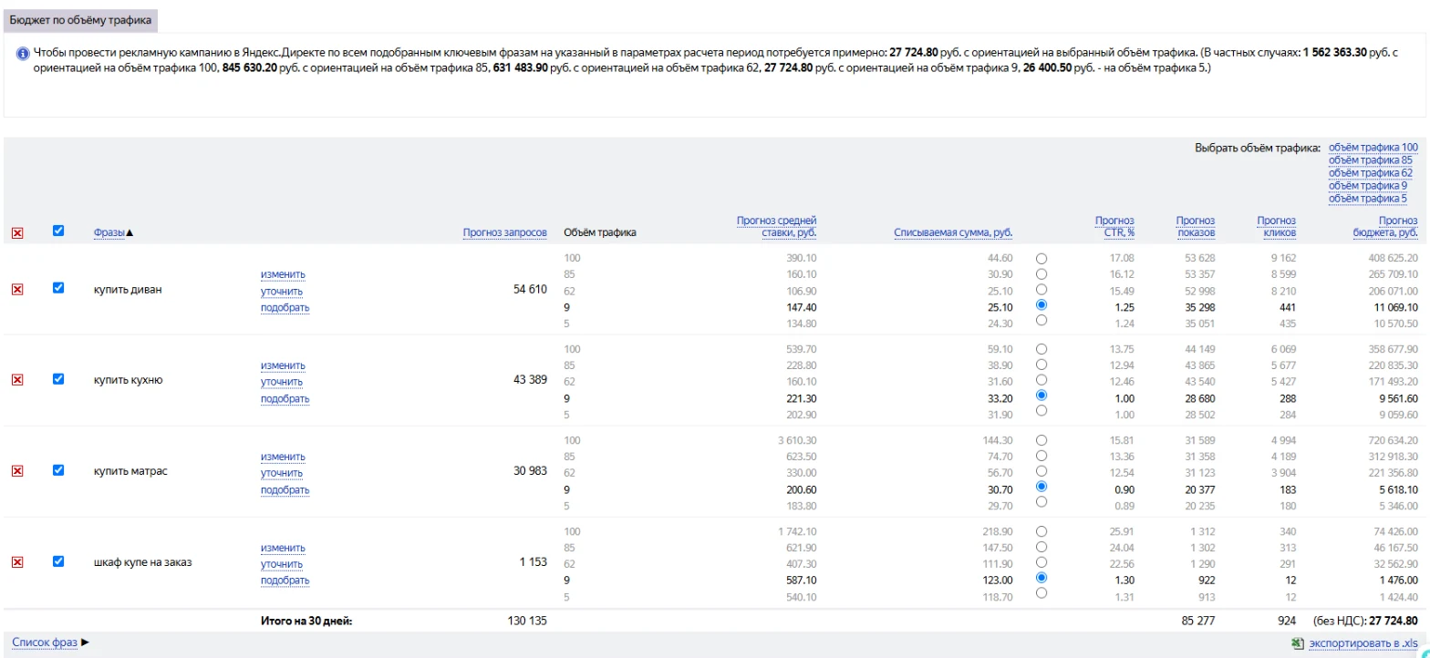Remove the шкаф купе на заказ phrase
This screenshot has width=1430, height=658.
tap(16, 562)
